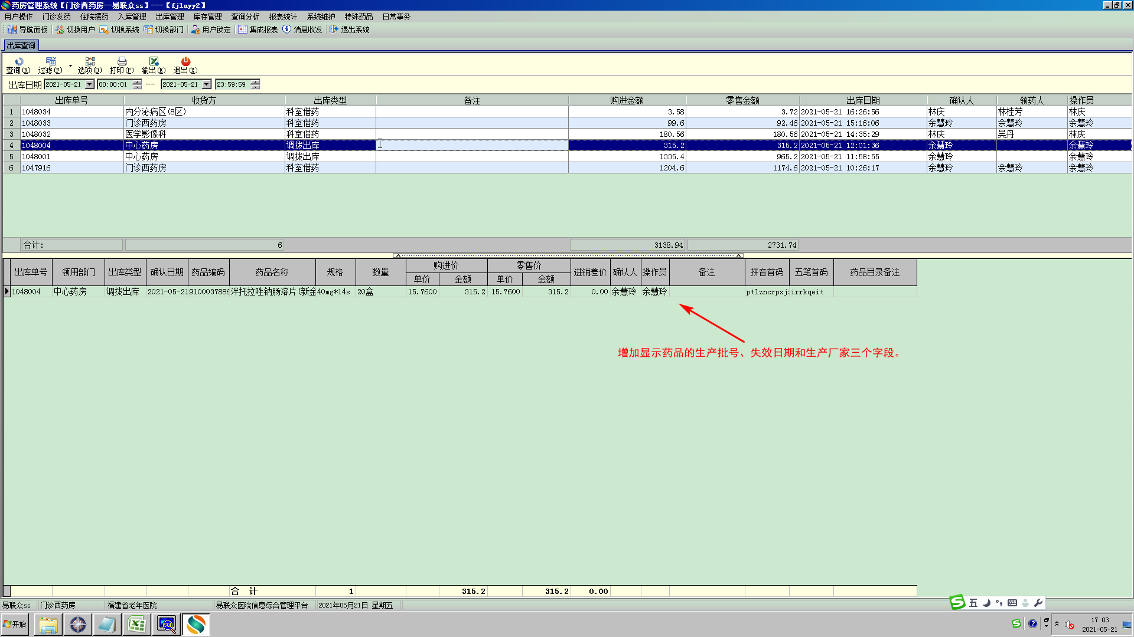Click the 打印 (Print) printer icon
The image size is (1134, 637).
click(x=122, y=61)
